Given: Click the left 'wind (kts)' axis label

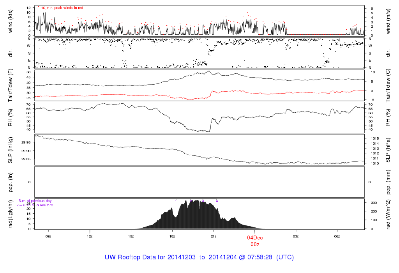Looking at the screenshot, I should click(11, 20).
